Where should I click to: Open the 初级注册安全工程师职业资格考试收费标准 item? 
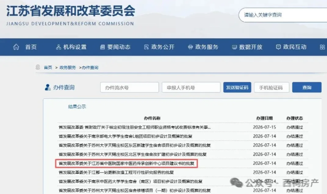coord(135,127)
